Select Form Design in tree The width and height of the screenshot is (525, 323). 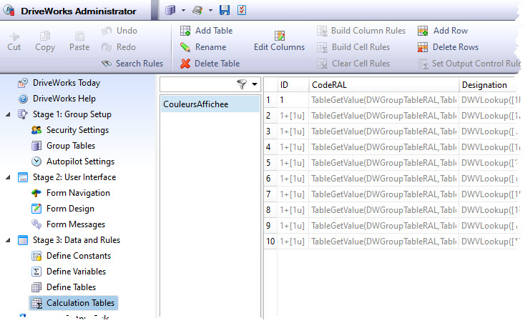coord(70,209)
